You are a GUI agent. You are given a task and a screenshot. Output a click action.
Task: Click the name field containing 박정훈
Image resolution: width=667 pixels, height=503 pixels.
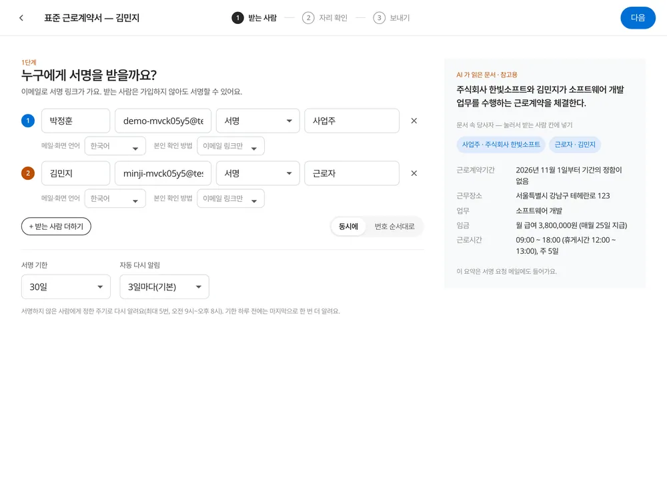click(76, 121)
